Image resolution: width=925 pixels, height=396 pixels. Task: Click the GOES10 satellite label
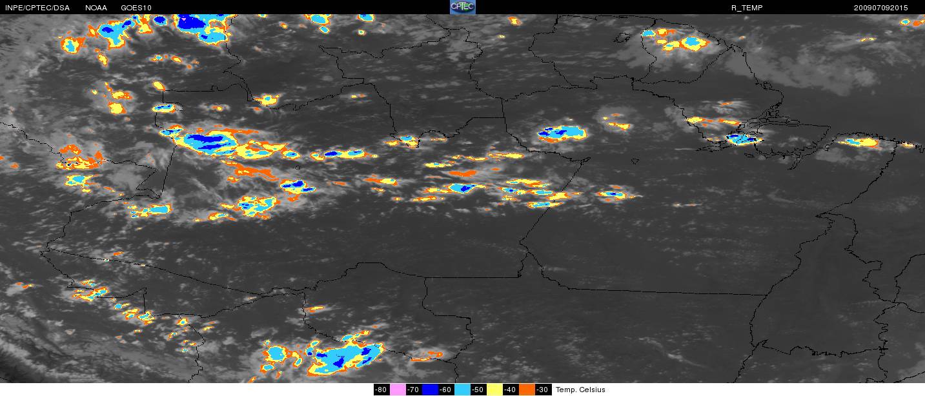[137, 8]
